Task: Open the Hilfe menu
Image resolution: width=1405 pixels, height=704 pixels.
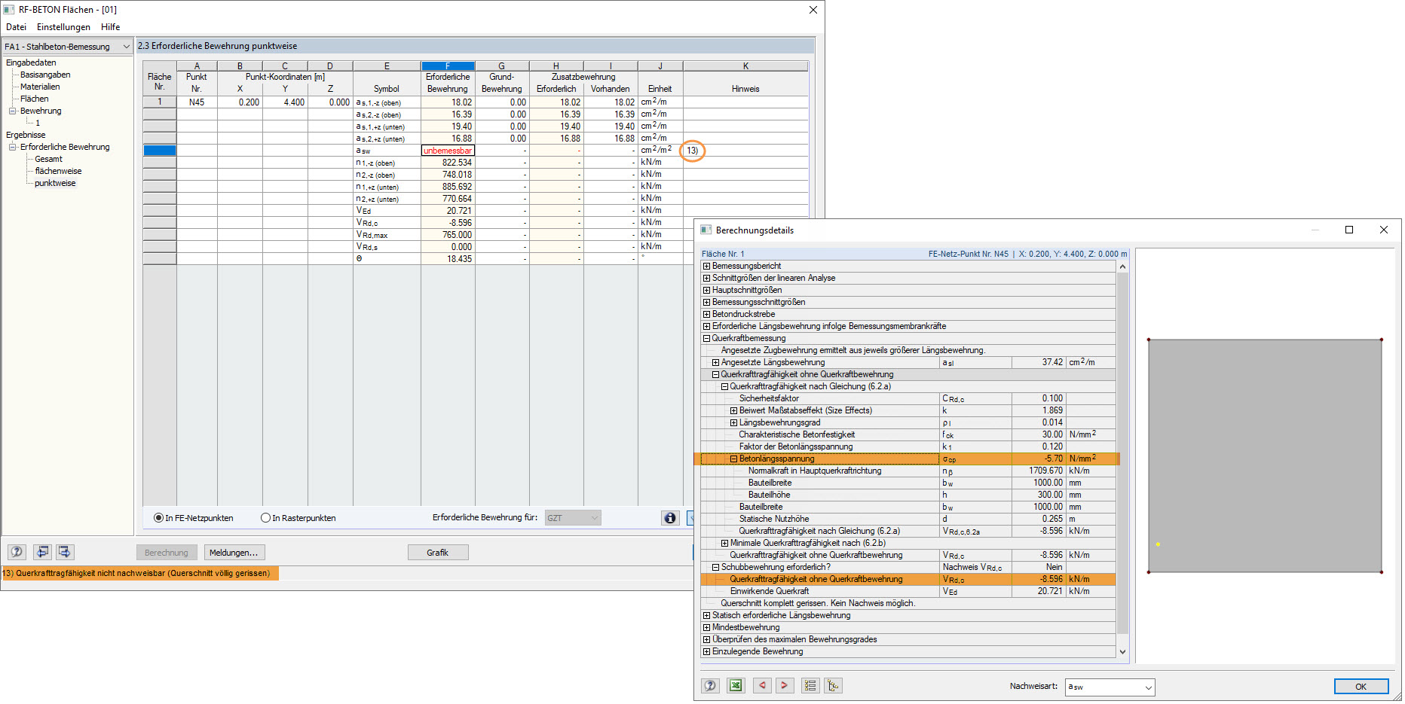Action: coord(111,27)
